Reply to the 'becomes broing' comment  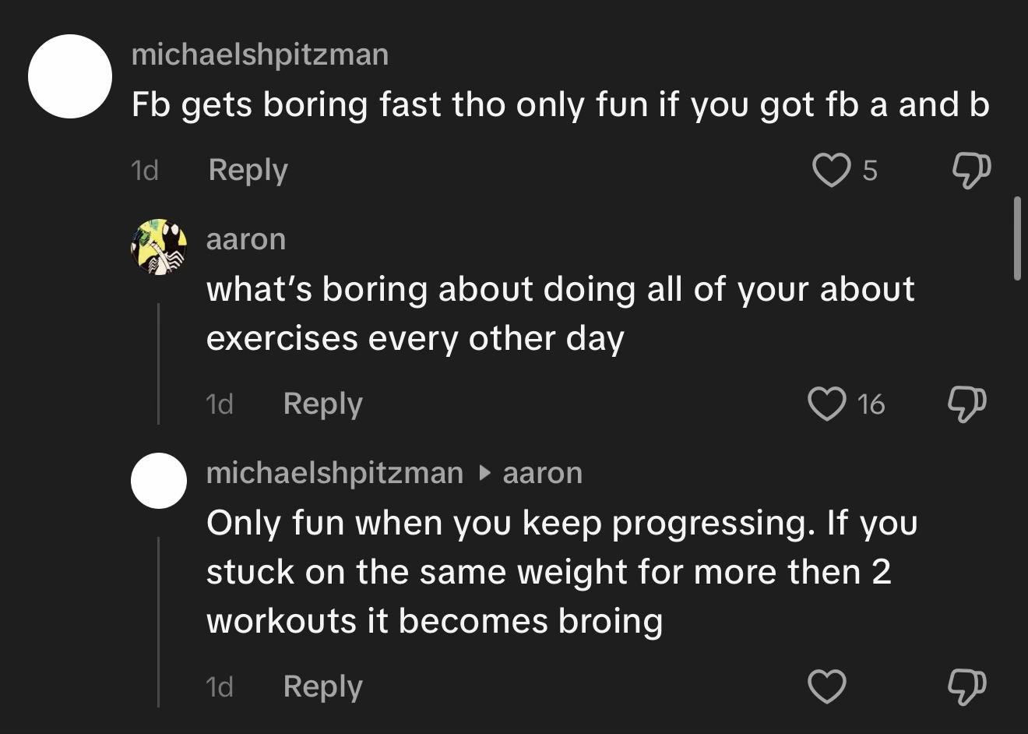[x=322, y=686]
